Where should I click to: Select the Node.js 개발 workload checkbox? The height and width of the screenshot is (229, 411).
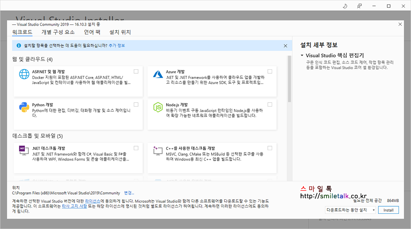click(x=270, y=104)
